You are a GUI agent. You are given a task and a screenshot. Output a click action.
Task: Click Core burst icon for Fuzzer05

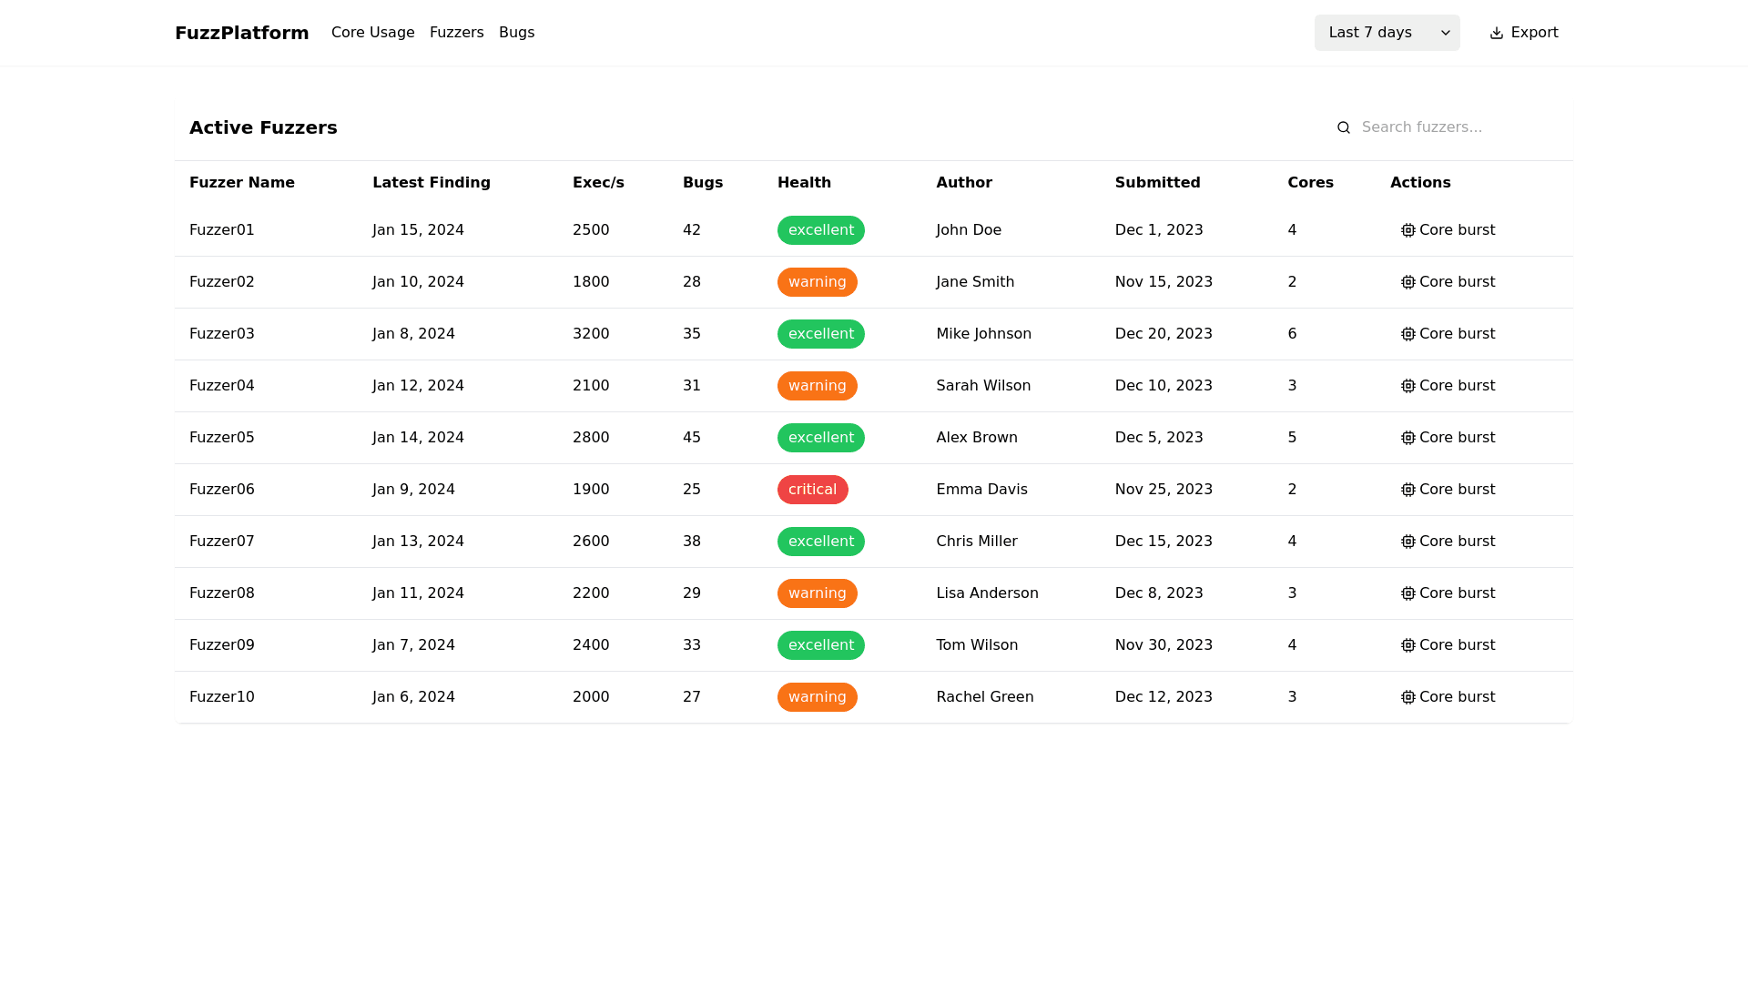click(1408, 438)
